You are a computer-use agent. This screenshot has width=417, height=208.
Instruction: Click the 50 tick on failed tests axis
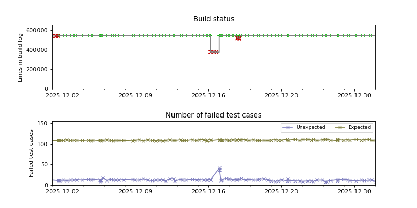pyautogui.click(x=45, y=165)
